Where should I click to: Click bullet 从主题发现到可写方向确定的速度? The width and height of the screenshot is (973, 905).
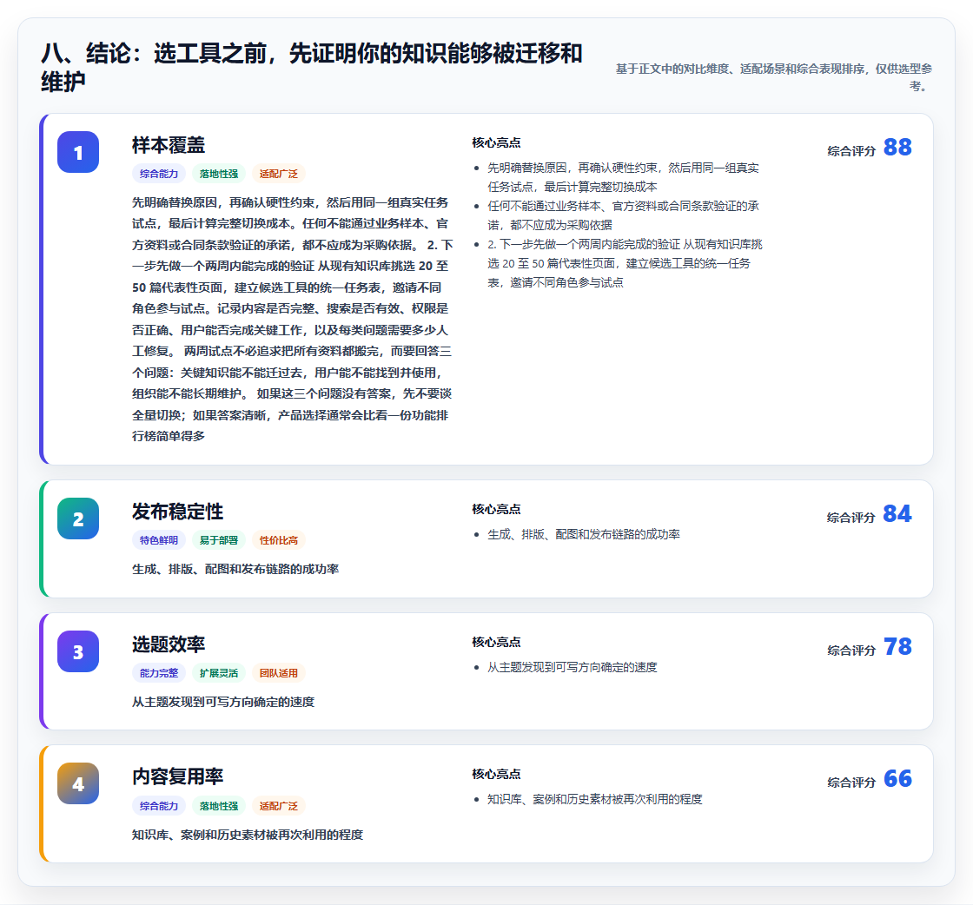click(x=573, y=667)
